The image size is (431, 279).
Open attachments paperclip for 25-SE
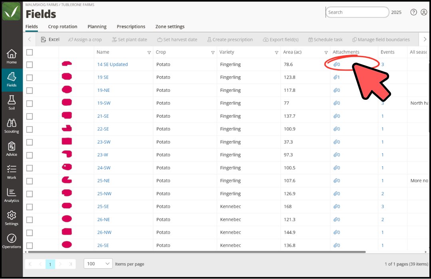337,206
